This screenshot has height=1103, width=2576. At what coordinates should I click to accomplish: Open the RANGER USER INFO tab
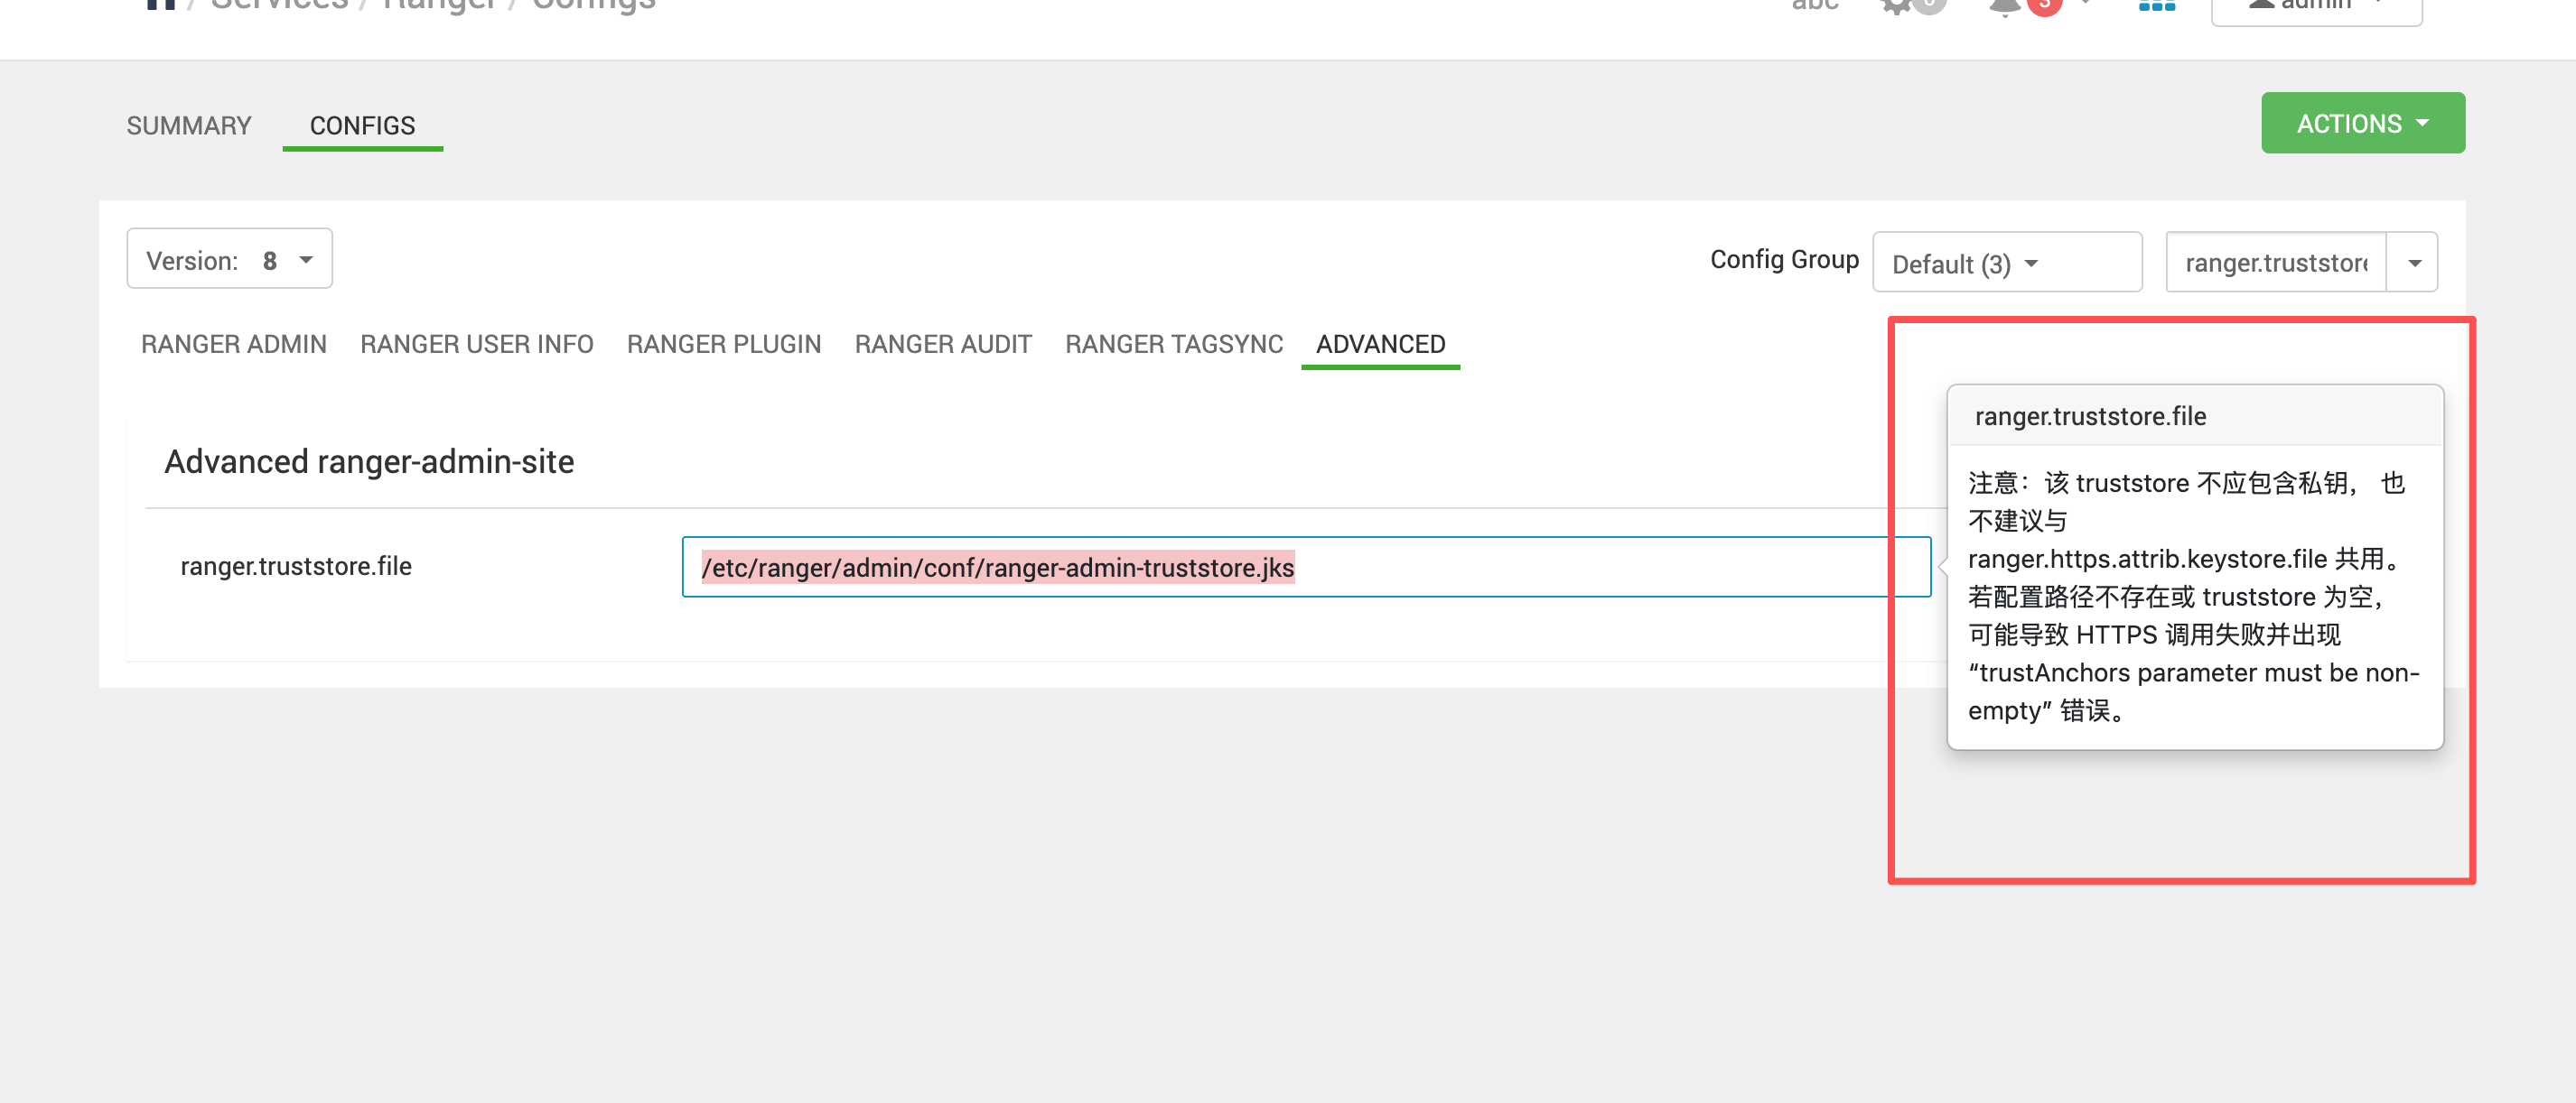pyautogui.click(x=476, y=345)
